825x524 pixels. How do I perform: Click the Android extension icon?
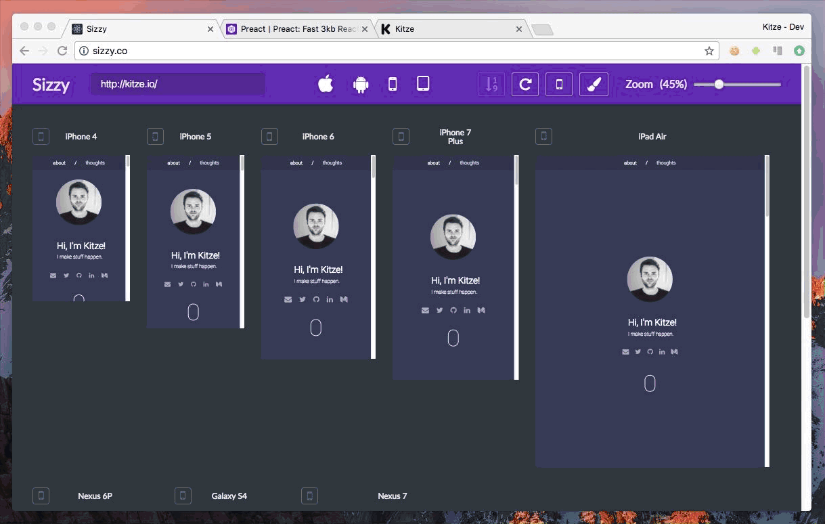[756, 51]
